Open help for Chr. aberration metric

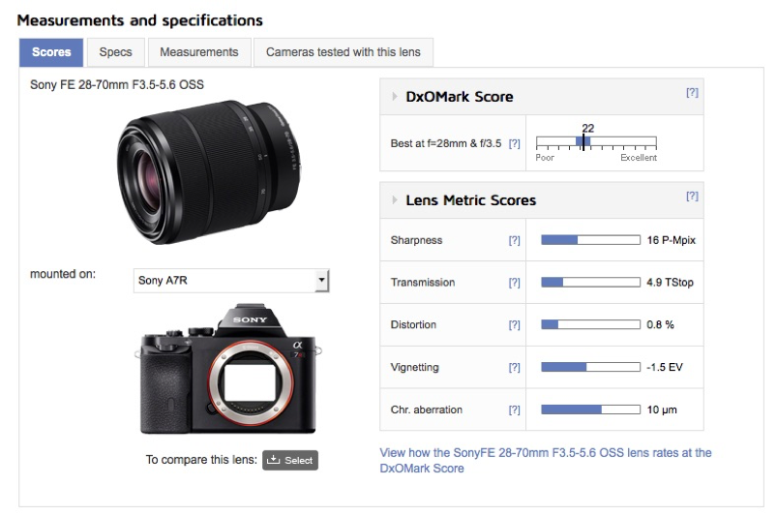coord(514,410)
